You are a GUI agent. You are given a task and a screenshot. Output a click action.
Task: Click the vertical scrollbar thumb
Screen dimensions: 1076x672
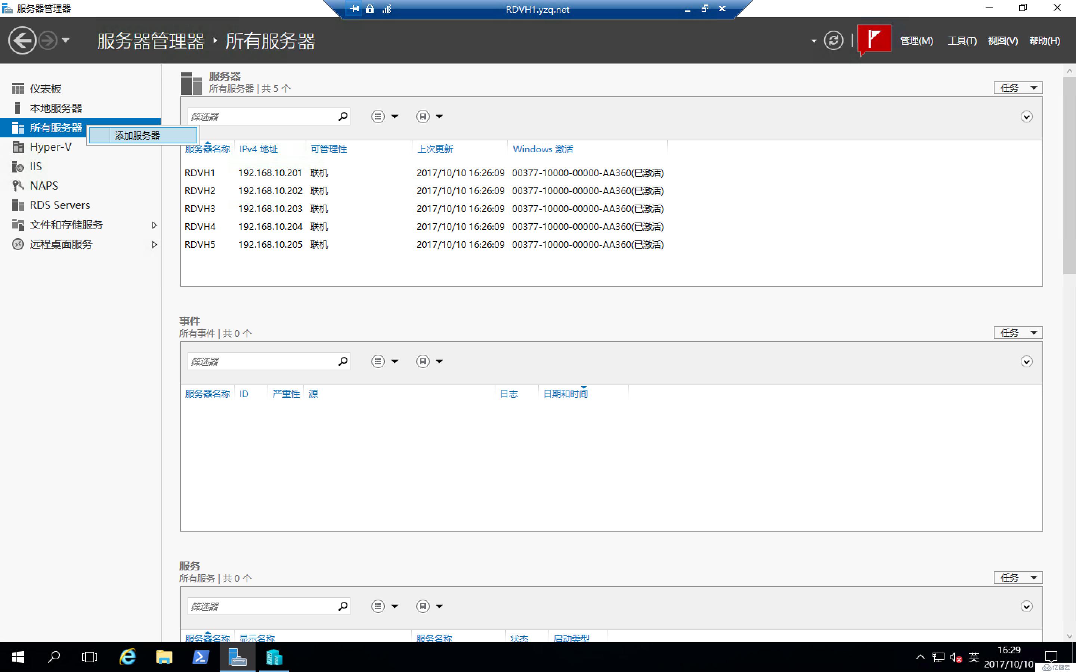(x=1069, y=175)
